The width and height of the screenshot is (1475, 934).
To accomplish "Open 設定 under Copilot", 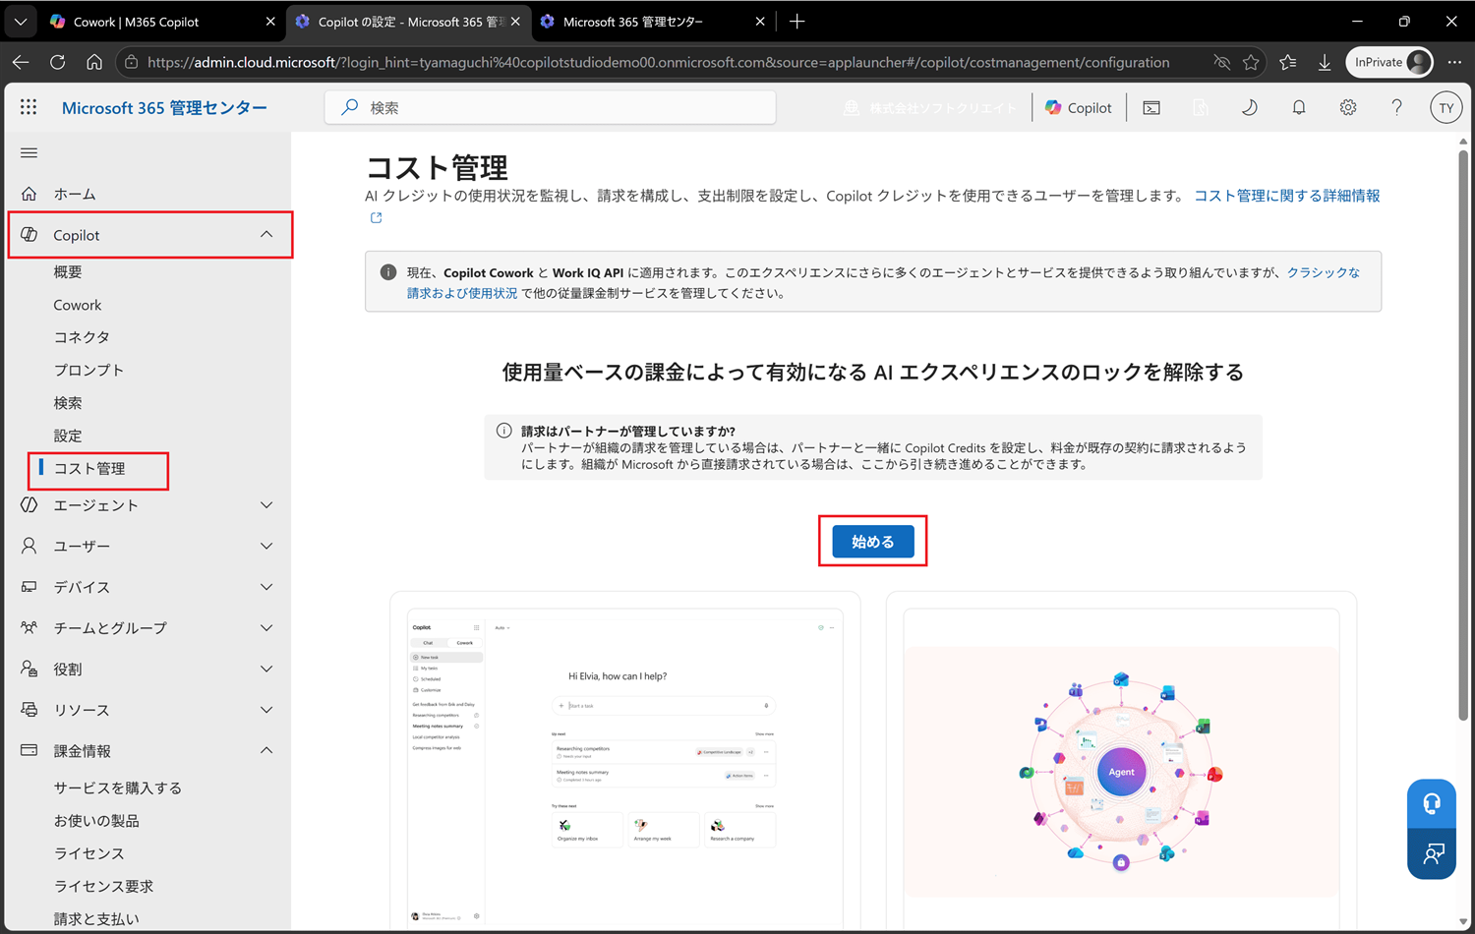I will coord(68,436).
